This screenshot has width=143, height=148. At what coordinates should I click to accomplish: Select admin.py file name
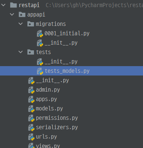[48, 90]
